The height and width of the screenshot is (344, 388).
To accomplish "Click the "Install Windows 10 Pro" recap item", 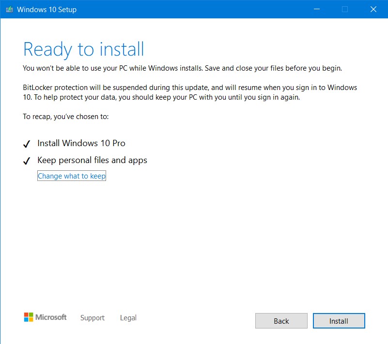I will pyautogui.click(x=81, y=143).
